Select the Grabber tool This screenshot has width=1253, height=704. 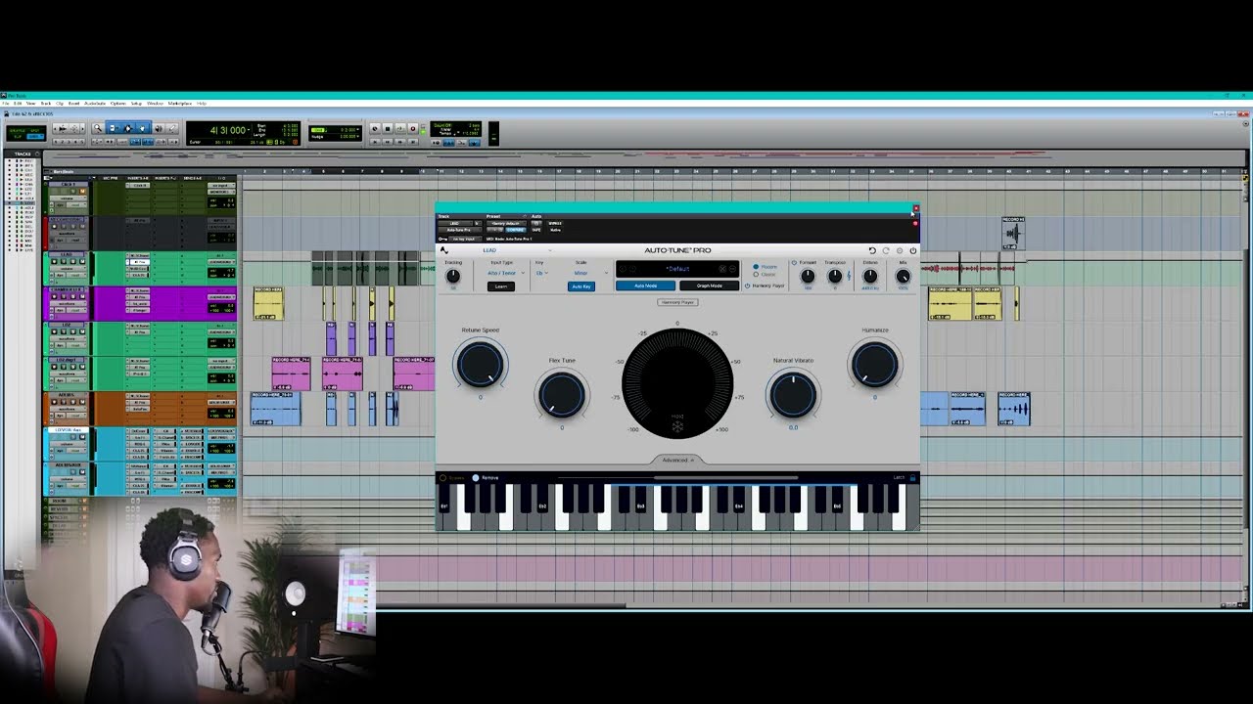pyautogui.click(x=142, y=128)
